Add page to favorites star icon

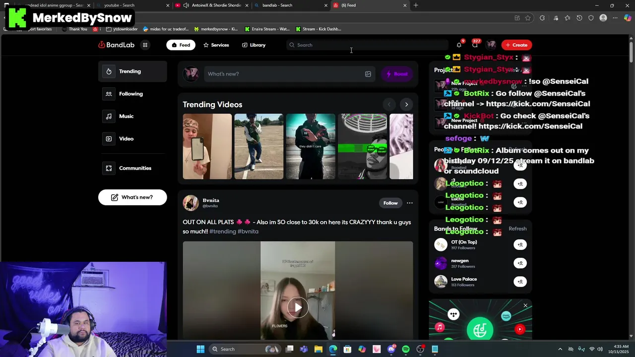click(x=528, y=18)
